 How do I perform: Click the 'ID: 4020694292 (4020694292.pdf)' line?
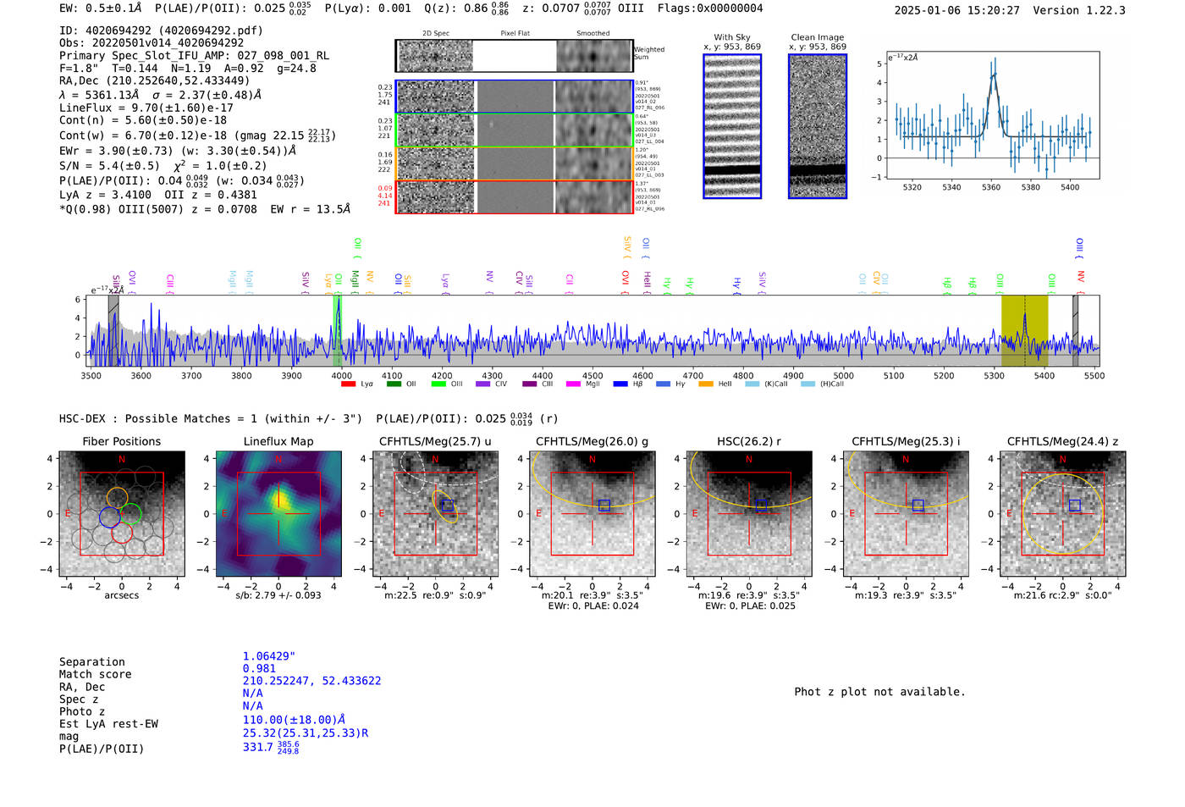(x=161, y=30)
